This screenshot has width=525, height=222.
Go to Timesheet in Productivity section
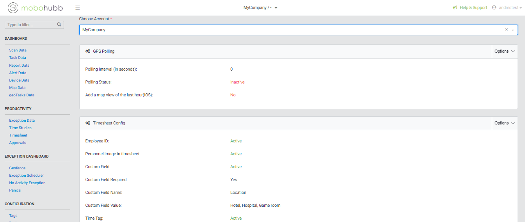[18, 135]
